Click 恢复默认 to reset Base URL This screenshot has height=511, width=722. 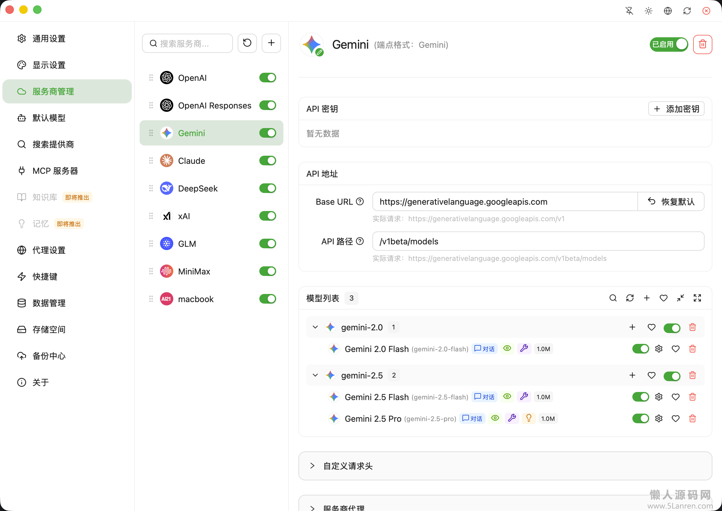click(x=671, y=202)
